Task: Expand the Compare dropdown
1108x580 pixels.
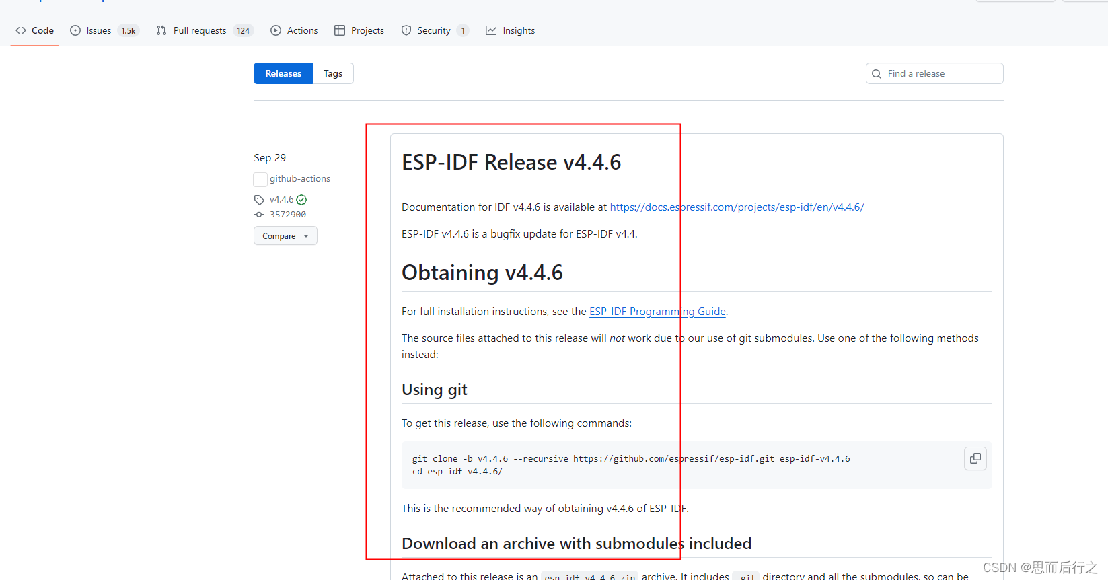Action: 285,235
